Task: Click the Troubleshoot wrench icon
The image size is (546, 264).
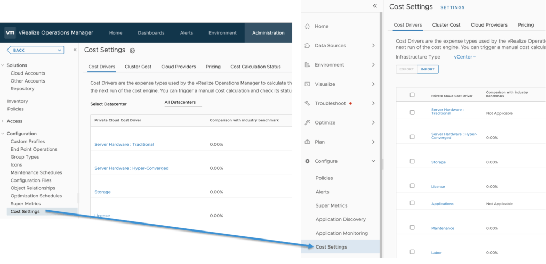Action: (x=307, y=103)
